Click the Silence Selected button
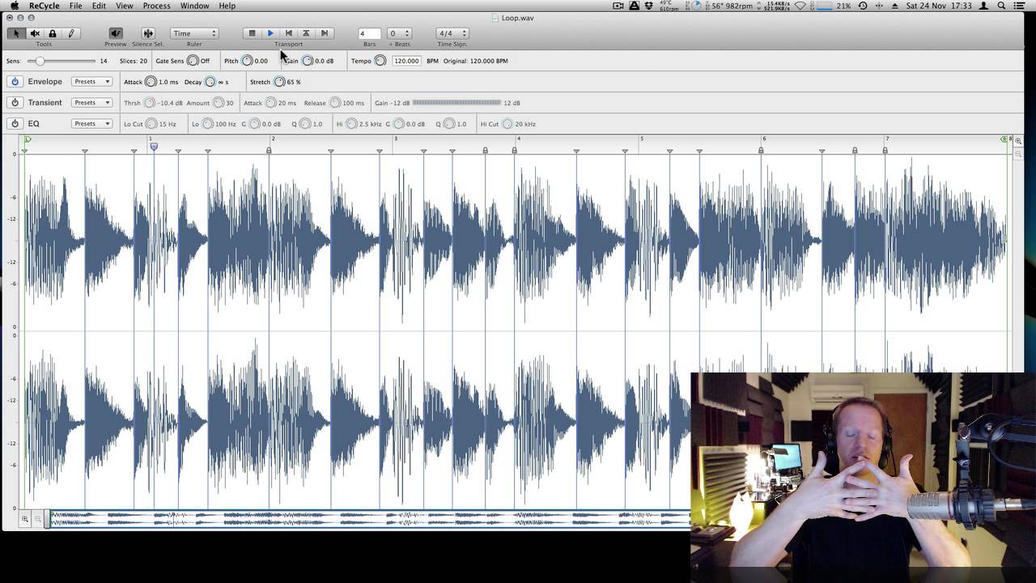Image resolution: width=1036 pixels, height=583 pixels. (x=147, y=33)
